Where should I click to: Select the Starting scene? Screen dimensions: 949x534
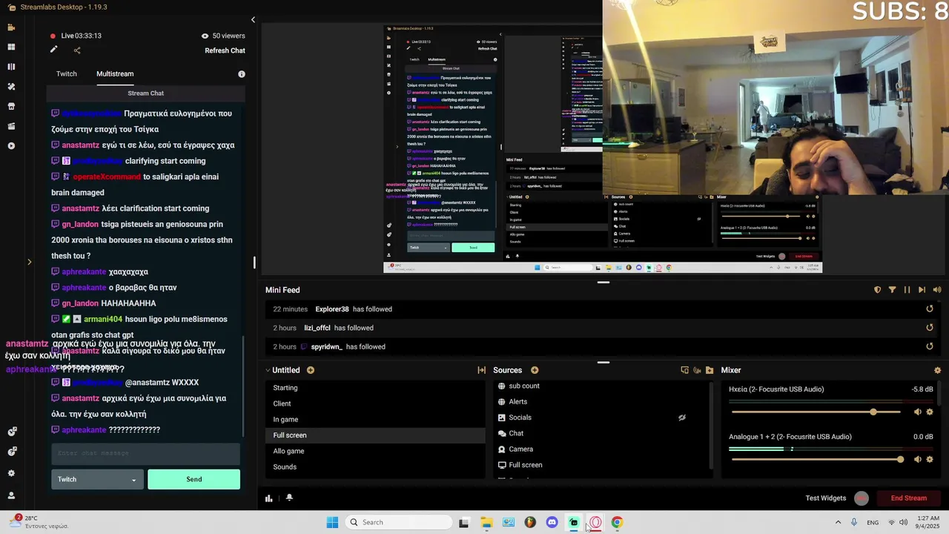pos(375,388)
